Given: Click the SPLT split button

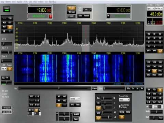Looking at the screenshot, I should click(31, 97).
